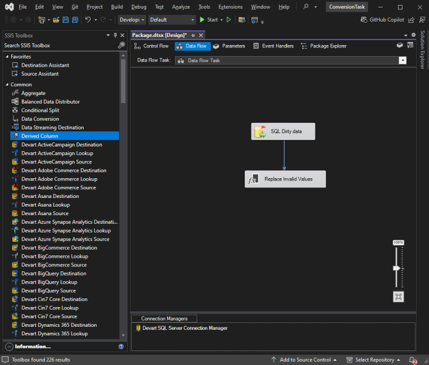This screenshot has height=365, width=429.
Task: Open the Data Flow Task dropdown
Action: click(x=402, y=60)
